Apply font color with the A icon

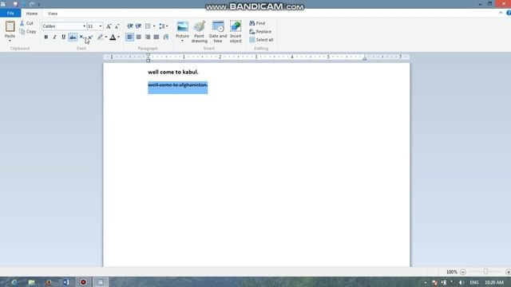point(113,37)
